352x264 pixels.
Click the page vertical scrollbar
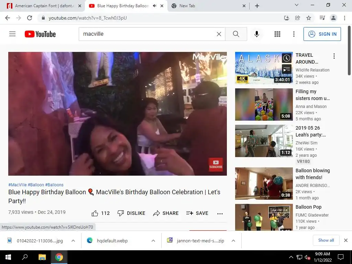coord(349,51)
